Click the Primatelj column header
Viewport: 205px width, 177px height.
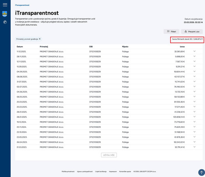(44, 47)
